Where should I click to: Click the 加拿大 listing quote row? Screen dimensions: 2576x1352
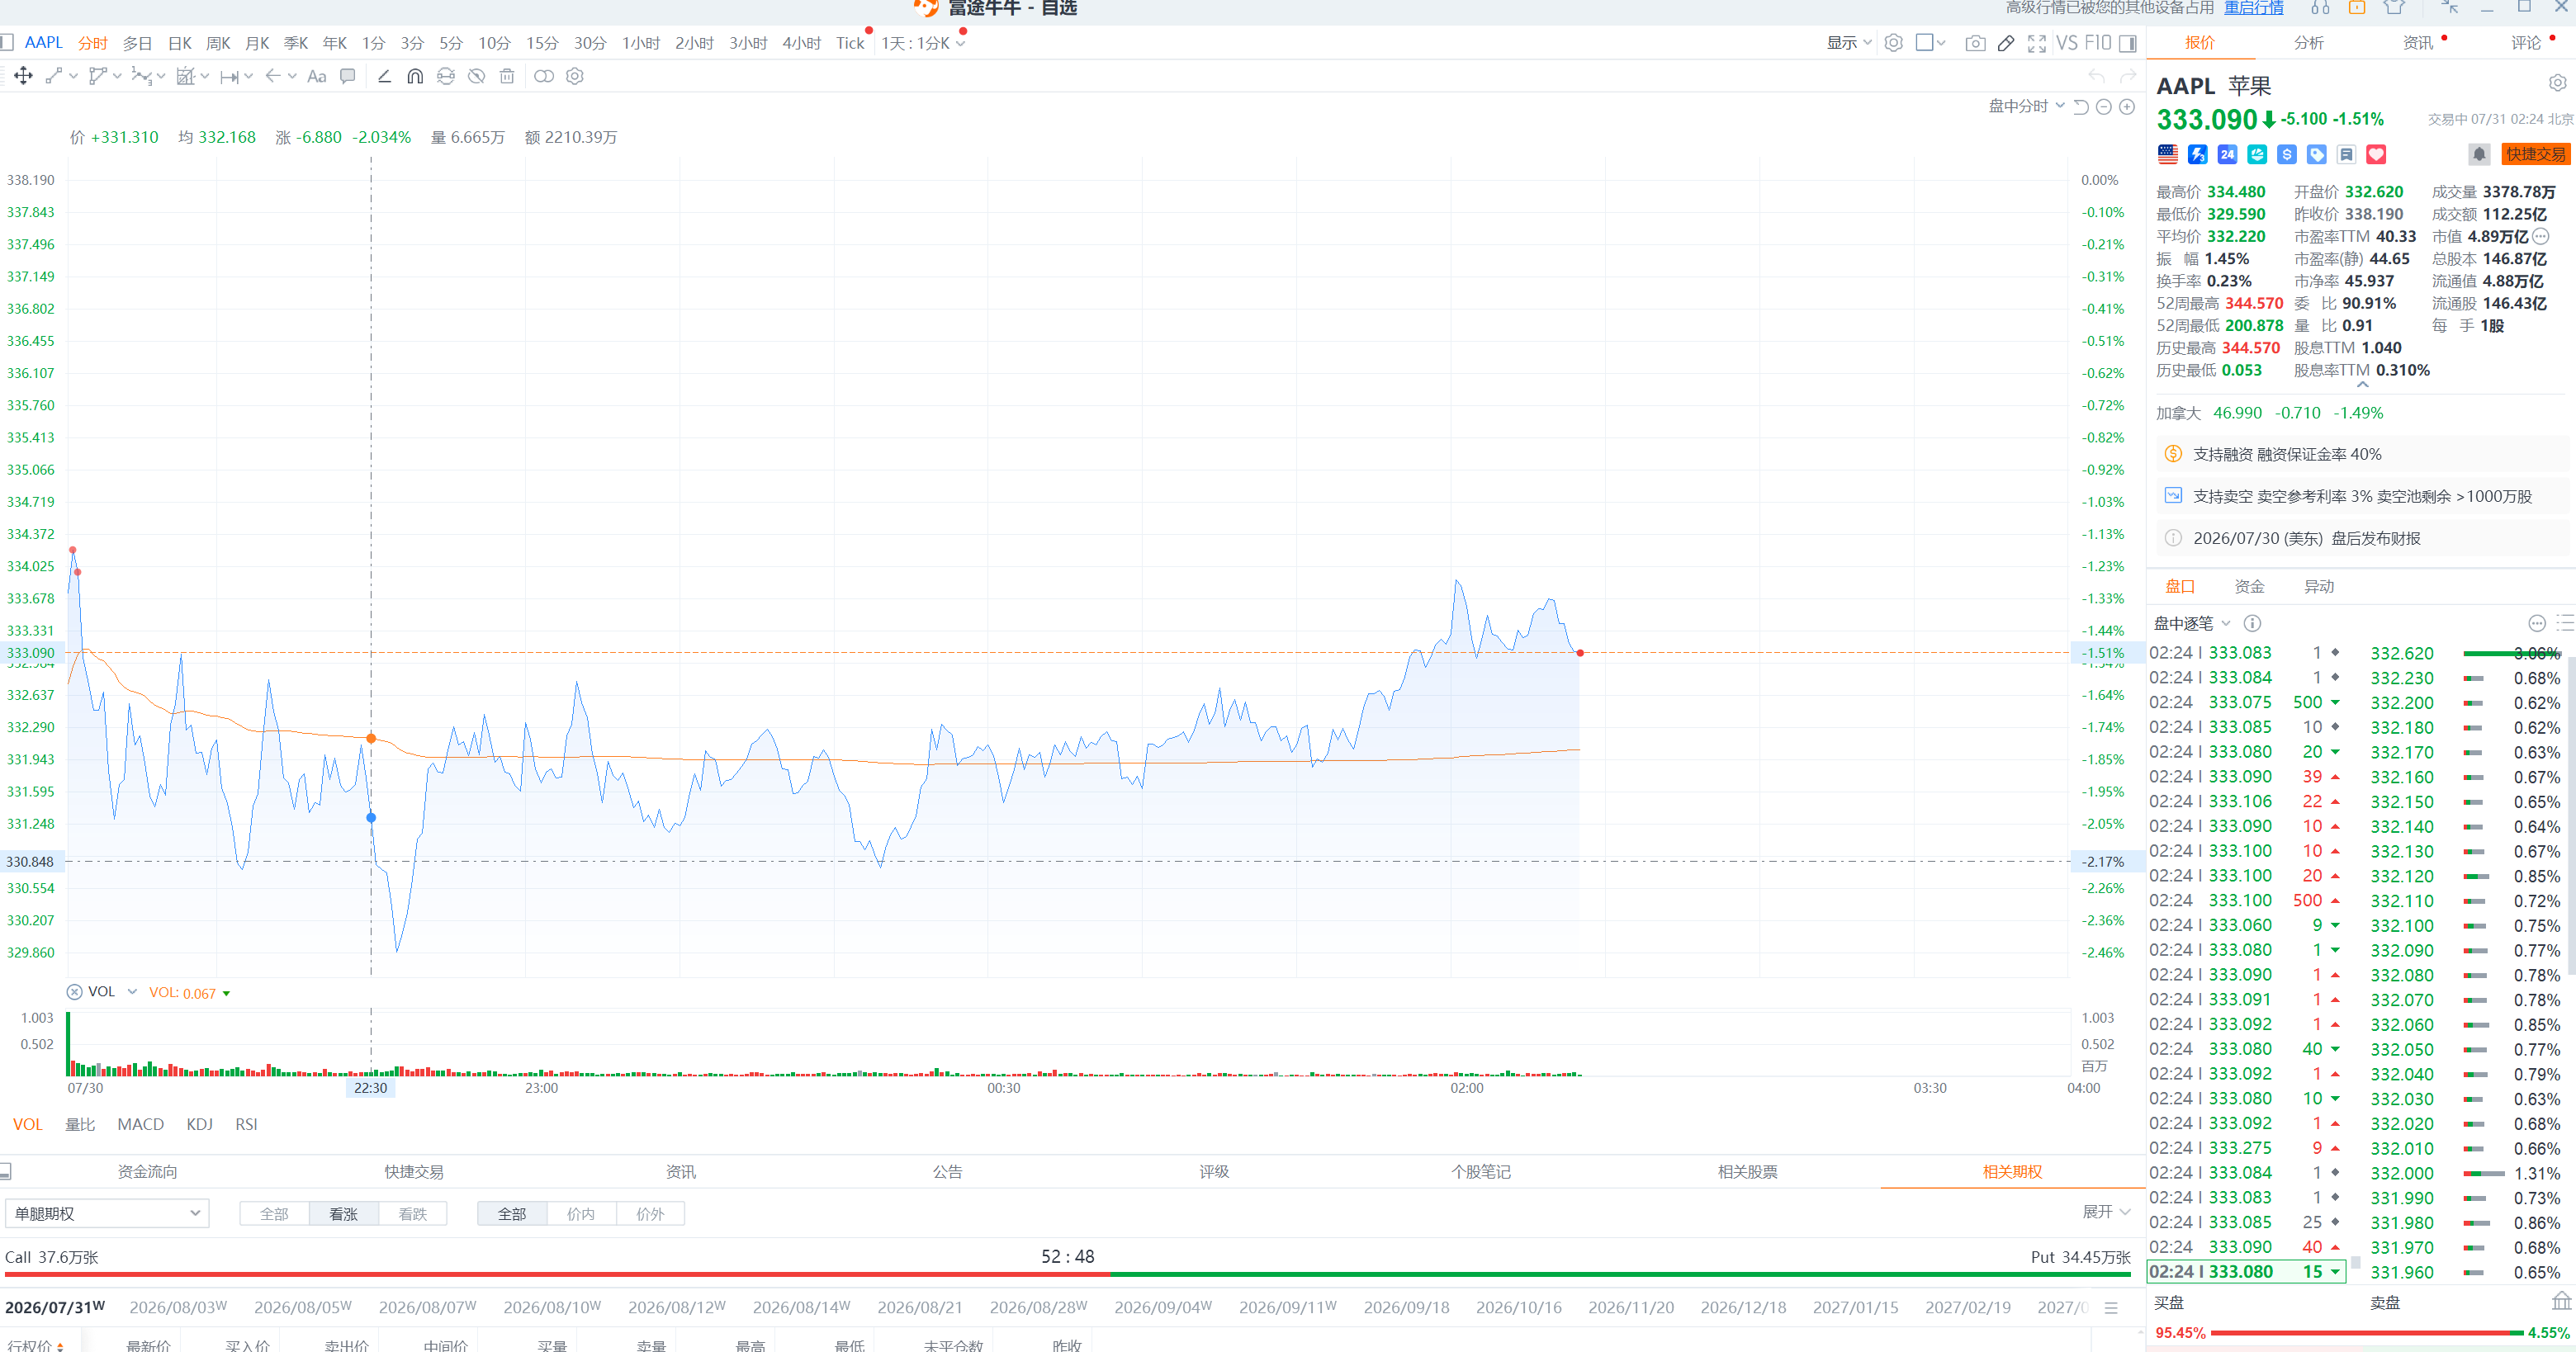[2269, 413]
